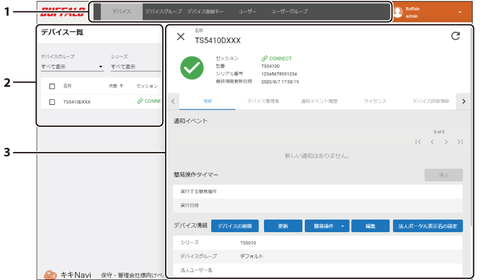The image size is (480, 280).
Task: Go to last page of notification events
Action: (460, 142)
